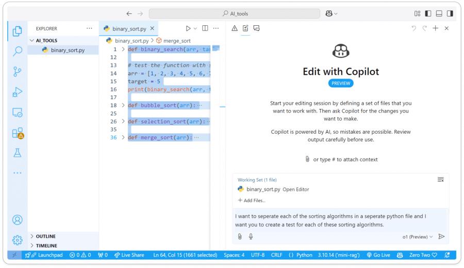The image size is (464, 268).
Task: Switch to the Copilot Edits tab
Action: point(245,28)
